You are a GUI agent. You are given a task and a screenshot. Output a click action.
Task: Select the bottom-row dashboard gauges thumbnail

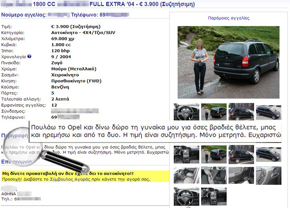coord(187,196)
